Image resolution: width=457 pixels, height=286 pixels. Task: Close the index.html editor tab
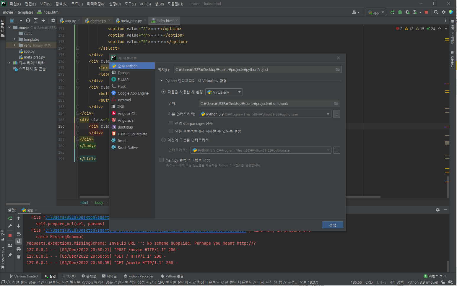pyautogui.click(x=177, y=20)
